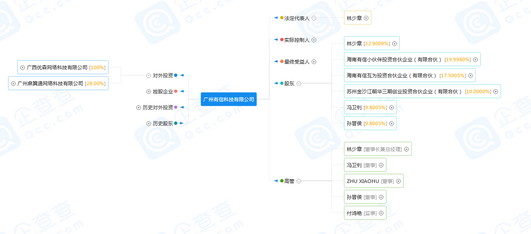531x234 pixels.
Task: Expand the 实际控制人 branch
Action: point(314,40)
